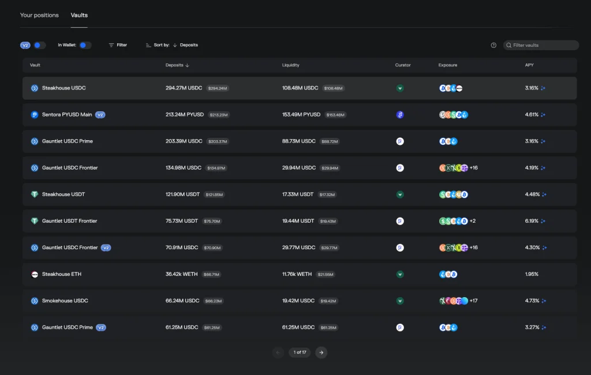
Task: Click the 3.27% APY value
Action: 532,327
